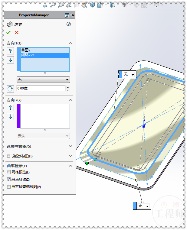Open help for 边界 feature

69,24
